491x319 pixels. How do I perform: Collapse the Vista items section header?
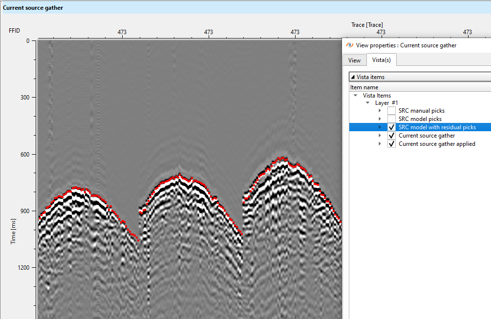click(353, 77)
